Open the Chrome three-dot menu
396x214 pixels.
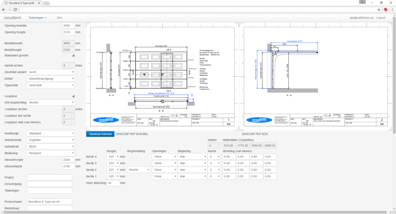coord(392,10)
